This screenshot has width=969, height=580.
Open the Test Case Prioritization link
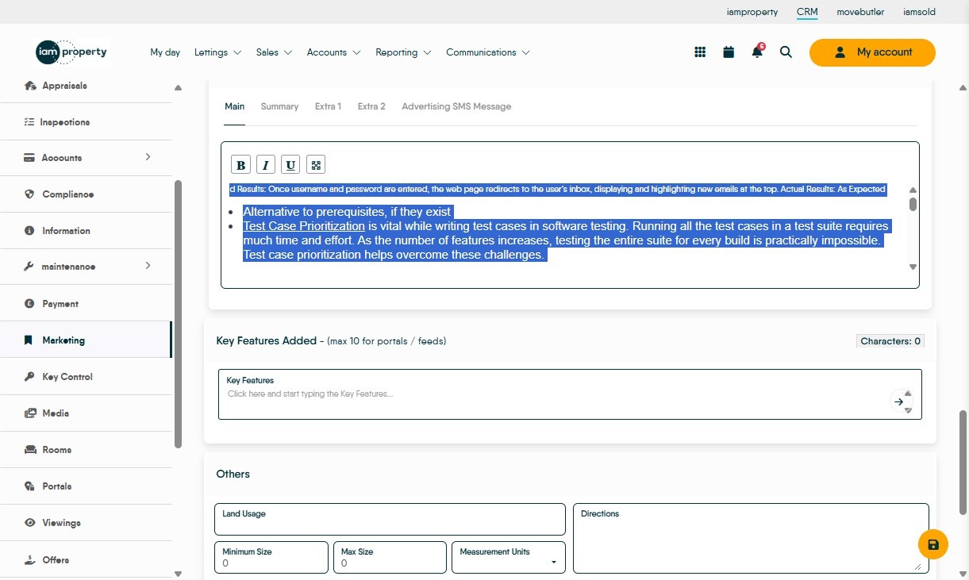click(x=304, y=226)
